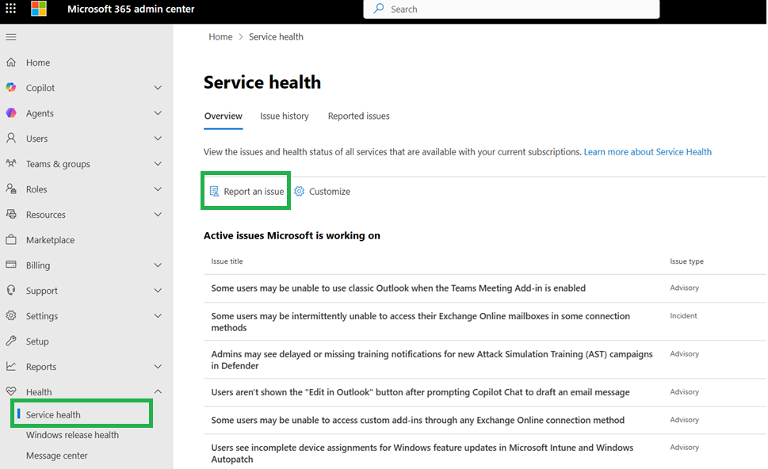Open Learn more about Service Health link
Viewport: 768px width, 469px height.
point(648,152)
